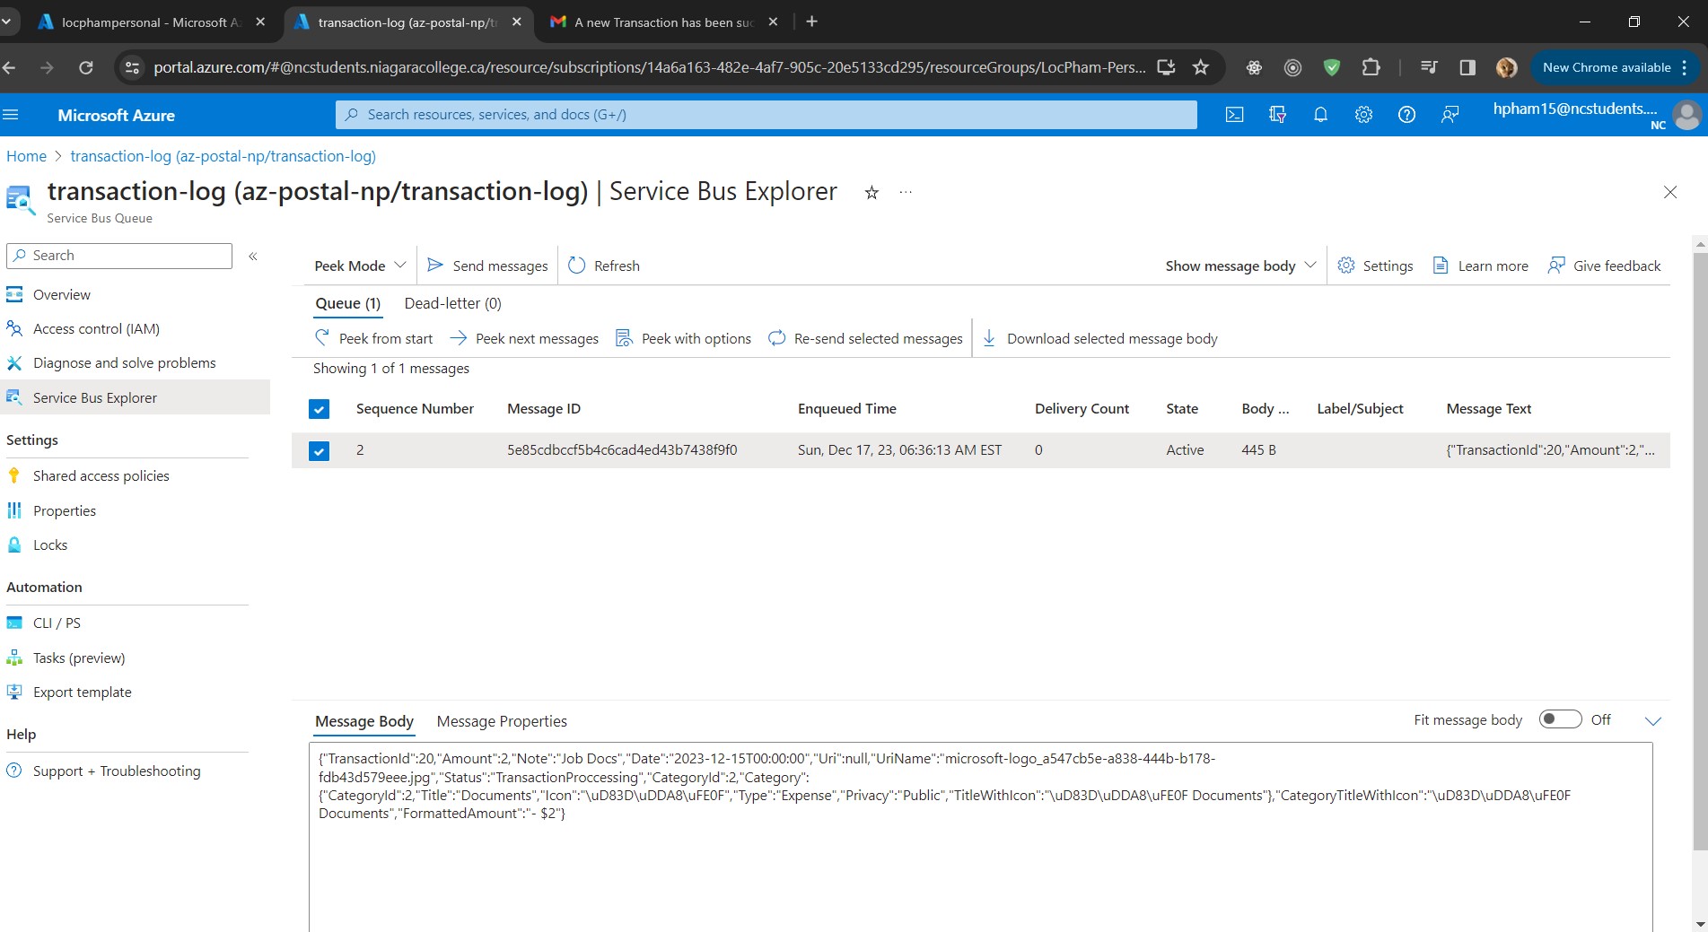1708x932 pixels.
Task: Toggle the select-all messages checkbox
Action: pyautogui.click(x=319, y=409)
